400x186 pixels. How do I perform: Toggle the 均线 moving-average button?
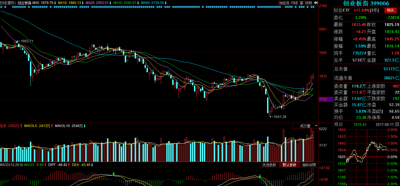294,3
